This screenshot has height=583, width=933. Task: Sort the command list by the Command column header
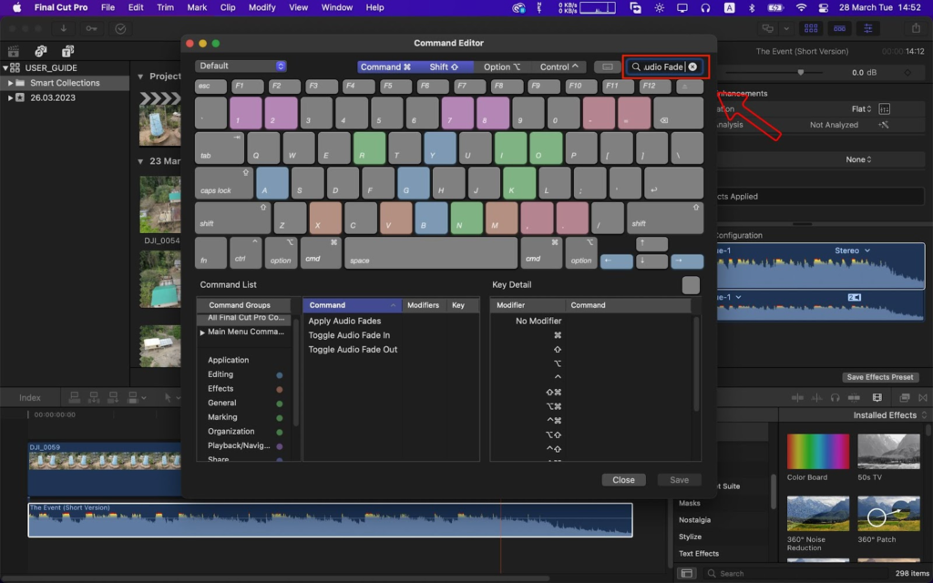352,305
